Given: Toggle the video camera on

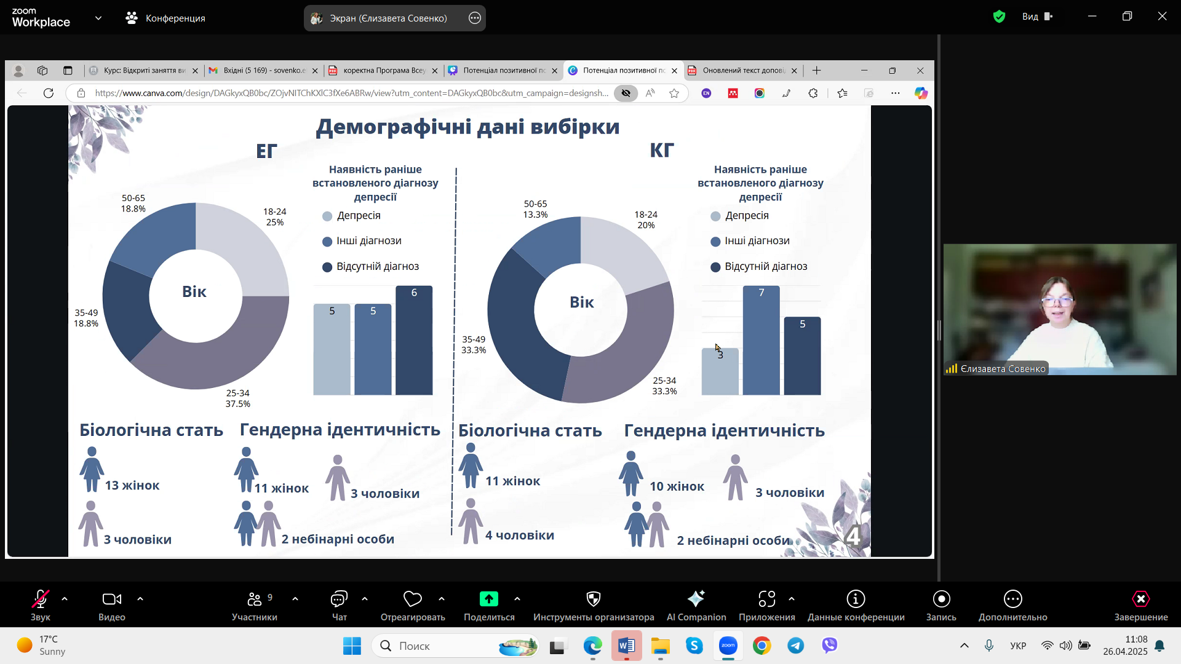Looking at the screenshot, I should 111,599.
